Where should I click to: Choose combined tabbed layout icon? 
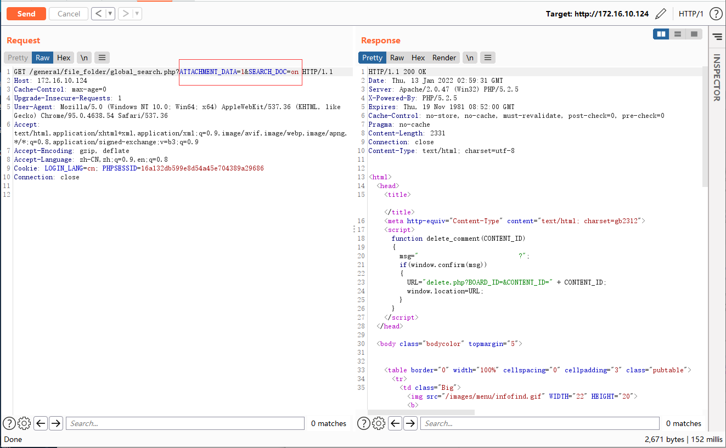[694, 34]
